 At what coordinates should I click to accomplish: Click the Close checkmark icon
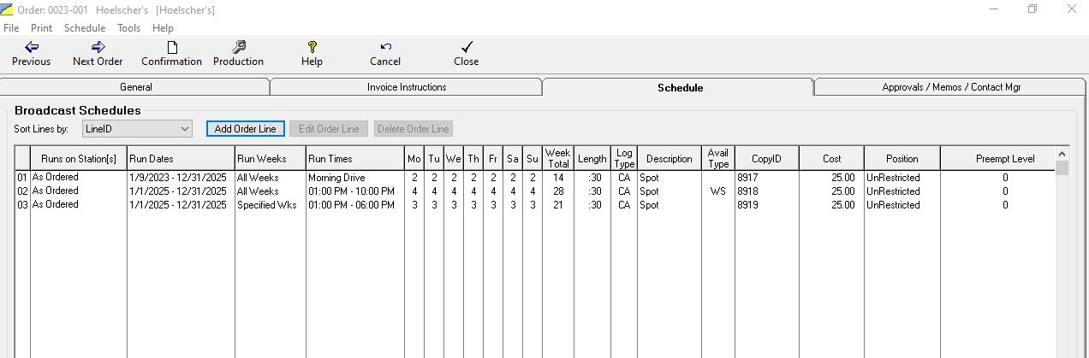click(x=466, y=47)
